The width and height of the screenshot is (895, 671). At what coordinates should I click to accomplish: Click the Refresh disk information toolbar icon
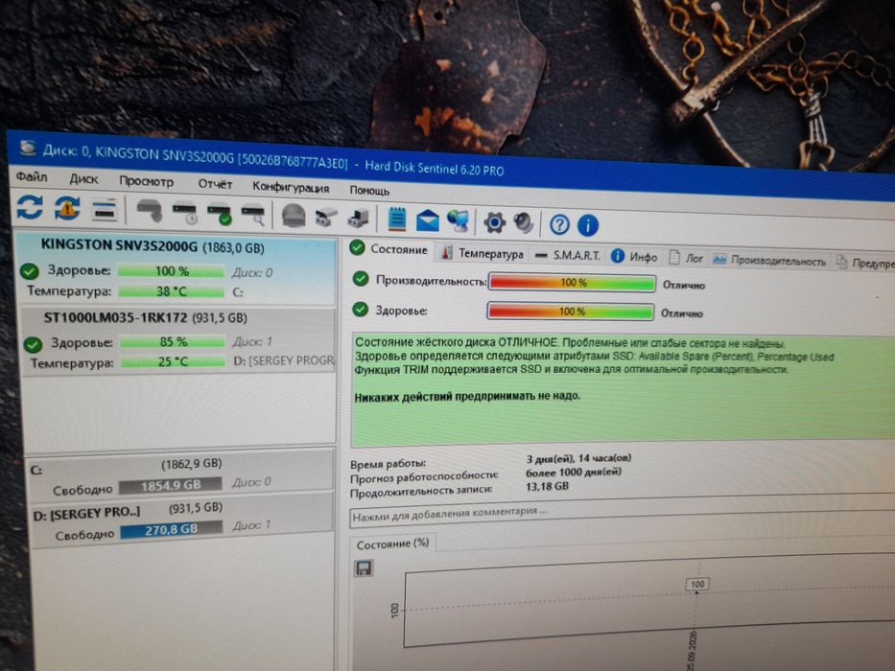30,206
